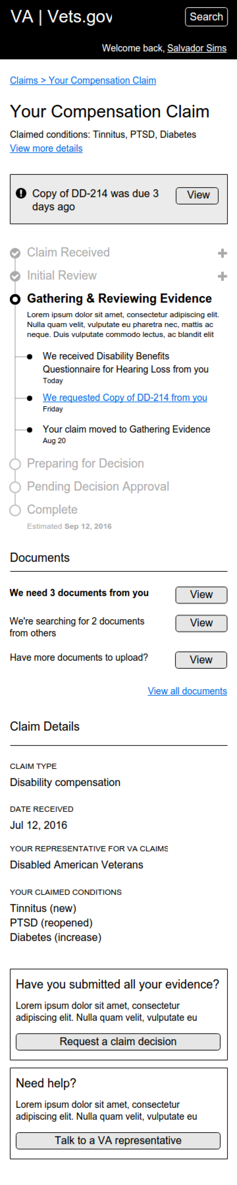Go to Claims breadcrumb link

point(24,80)
